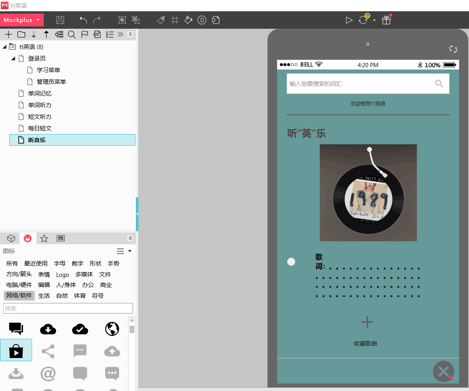
Task: Switch to the favorites star tab
Action: (44, 238)
